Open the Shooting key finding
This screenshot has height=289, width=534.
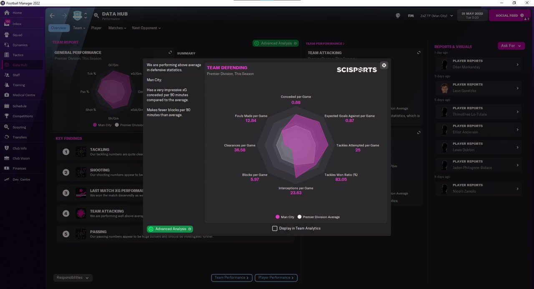[x=100, y=172]
